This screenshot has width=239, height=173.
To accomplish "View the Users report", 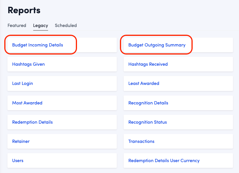I will (18, 161).
